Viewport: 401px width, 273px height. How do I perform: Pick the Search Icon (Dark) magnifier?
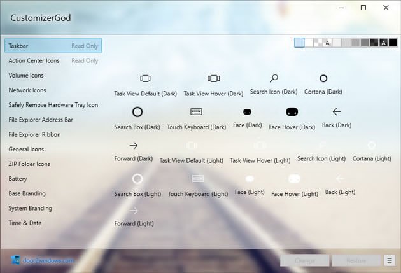(274, 78)
